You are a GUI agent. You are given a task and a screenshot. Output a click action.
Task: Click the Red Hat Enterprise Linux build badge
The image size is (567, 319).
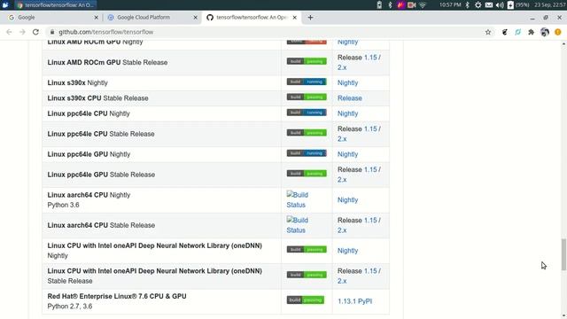306,300
